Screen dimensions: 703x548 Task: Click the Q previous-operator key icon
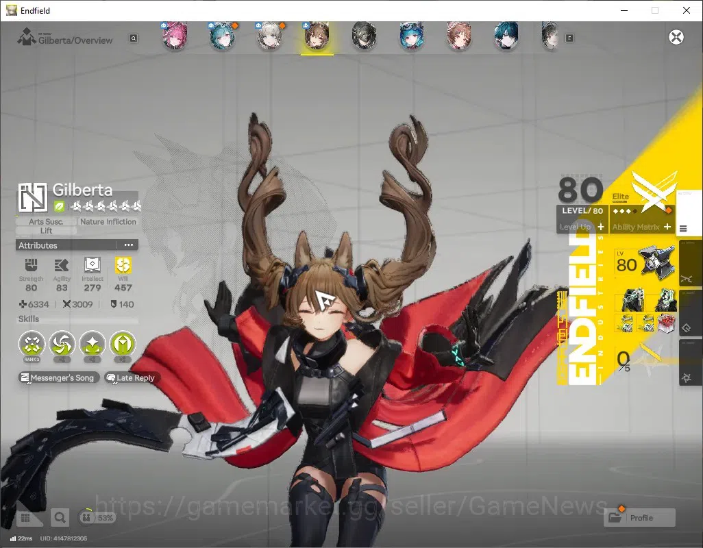click(134, 38)
